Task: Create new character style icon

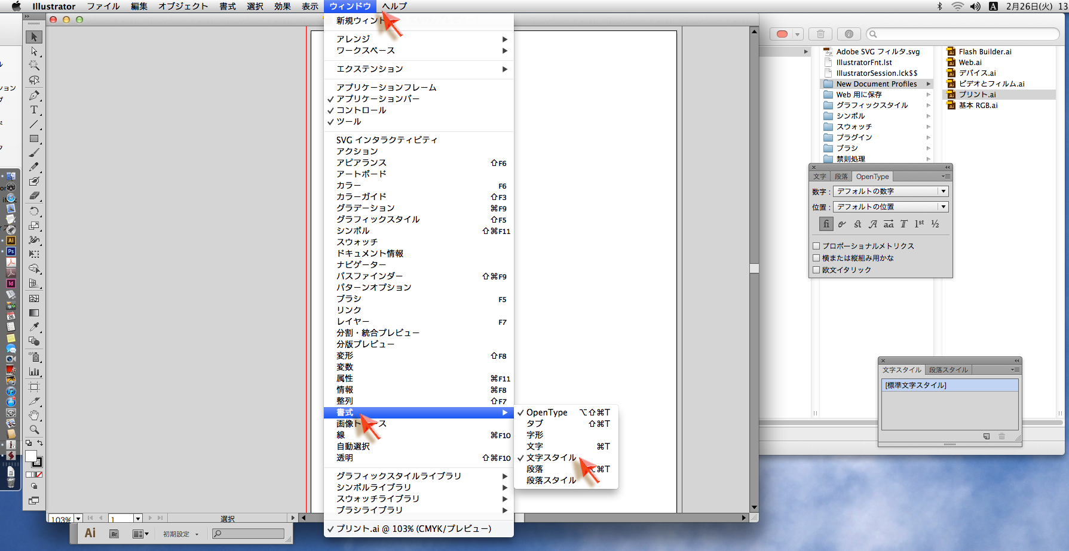Action: point(987,436)
